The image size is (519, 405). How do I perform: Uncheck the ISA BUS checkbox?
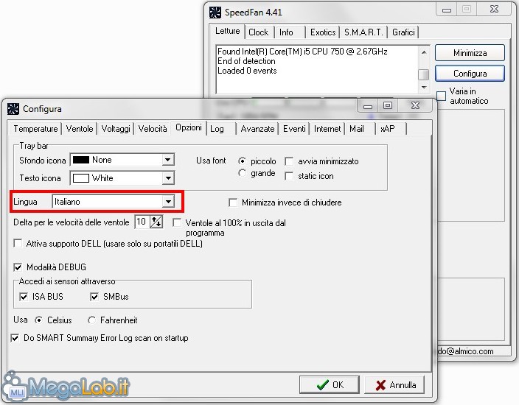(x=24, y=297)
